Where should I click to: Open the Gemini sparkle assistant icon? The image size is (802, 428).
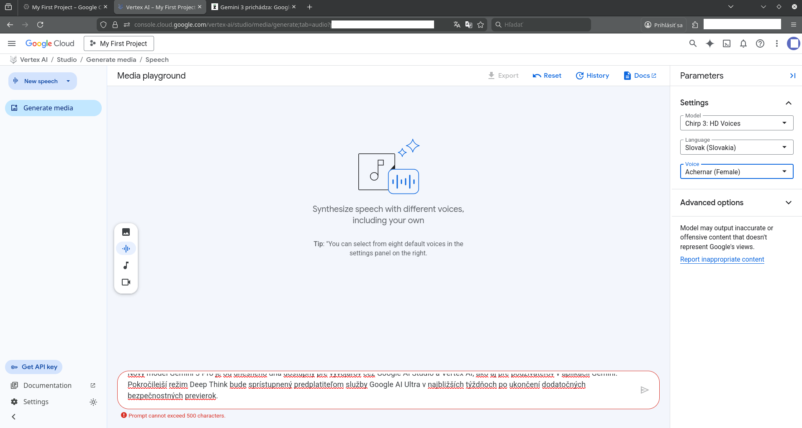click(x=710, y=43)
